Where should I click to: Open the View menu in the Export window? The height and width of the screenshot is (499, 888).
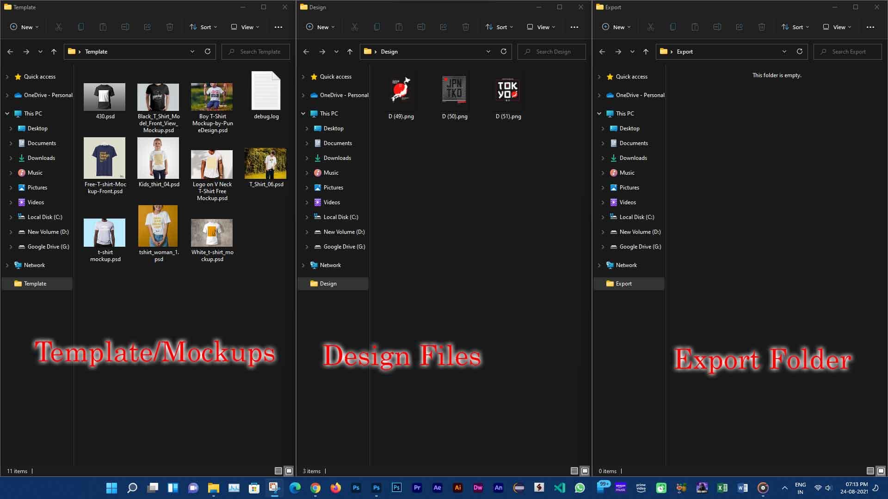tap(836, 27)
